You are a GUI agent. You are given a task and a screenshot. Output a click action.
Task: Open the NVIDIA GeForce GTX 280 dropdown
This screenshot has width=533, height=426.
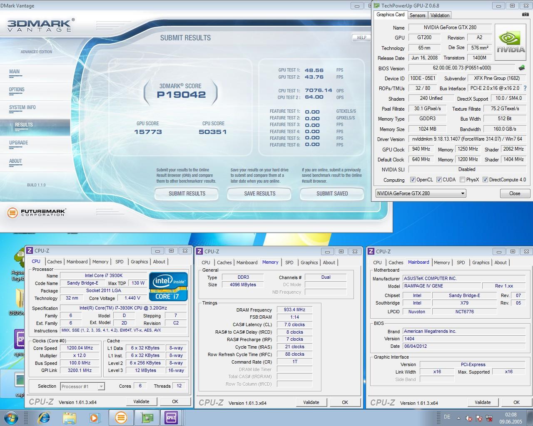pyautogui.click(x=421, y=193)
